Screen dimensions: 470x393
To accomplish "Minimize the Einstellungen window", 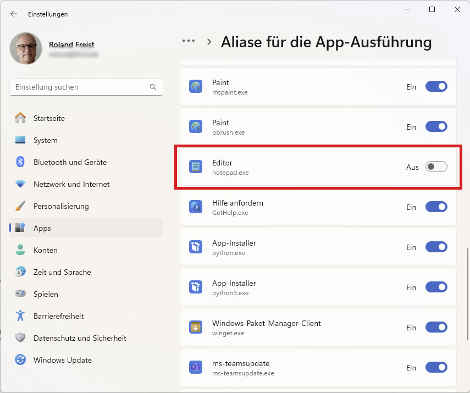I will [x=407, y=9].
